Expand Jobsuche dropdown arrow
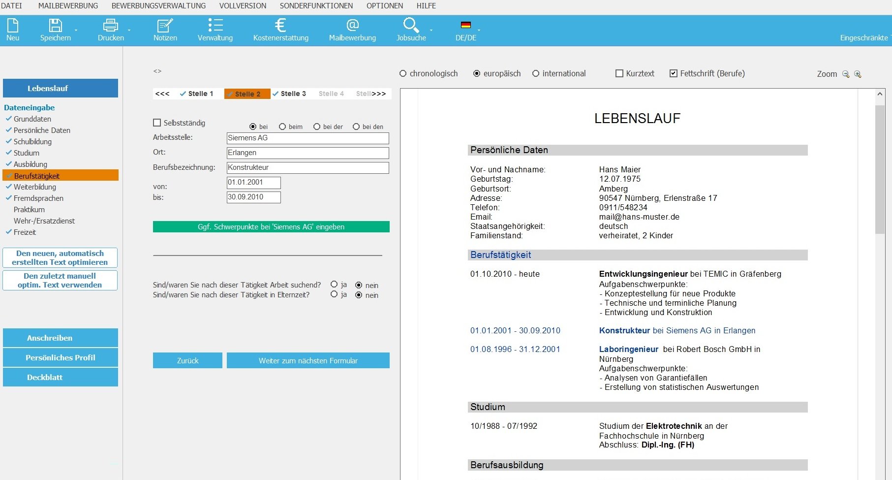The width and height of the screenshot is (892, 480). point(431,31)
